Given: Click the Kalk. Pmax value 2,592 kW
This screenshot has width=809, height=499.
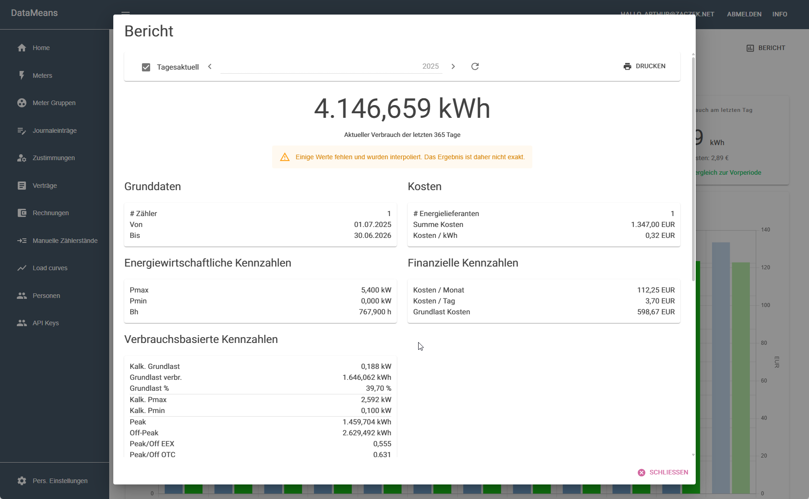Looking at the screenshot, I should (376, 400).
